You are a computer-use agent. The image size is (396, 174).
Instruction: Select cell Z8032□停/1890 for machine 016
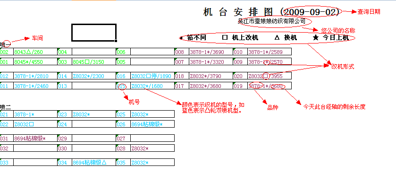[152, 76]
